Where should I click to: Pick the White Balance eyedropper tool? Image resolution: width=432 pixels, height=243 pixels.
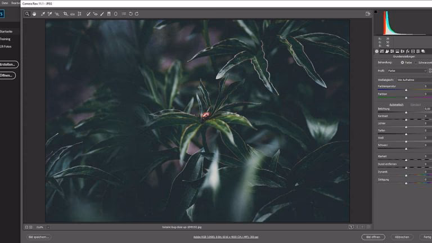(x=43, y=13)
